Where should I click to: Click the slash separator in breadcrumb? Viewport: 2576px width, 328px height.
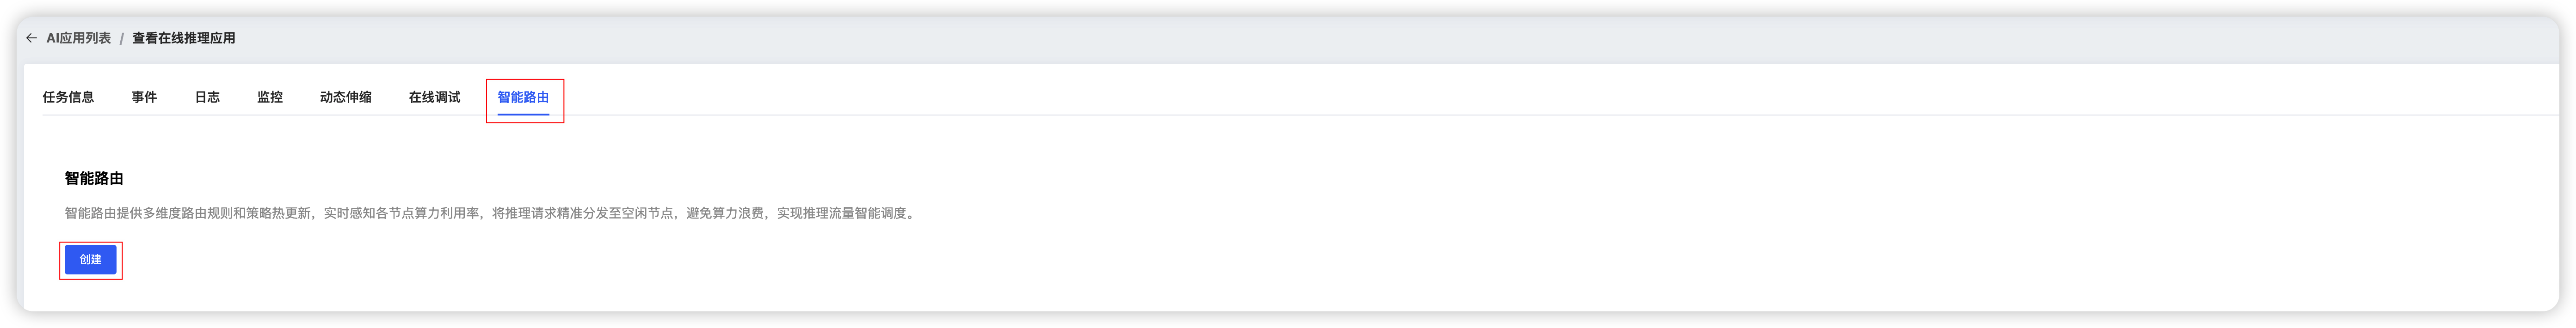[x=122, y=38]
